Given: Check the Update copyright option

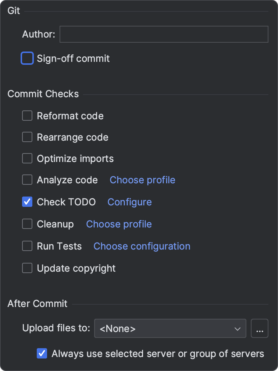Looking at the screenshot, I should coord(27,268).
